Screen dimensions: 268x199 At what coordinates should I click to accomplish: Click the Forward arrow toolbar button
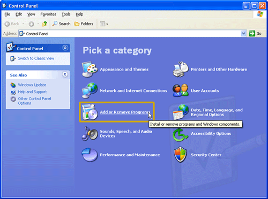tap(31, 24)
